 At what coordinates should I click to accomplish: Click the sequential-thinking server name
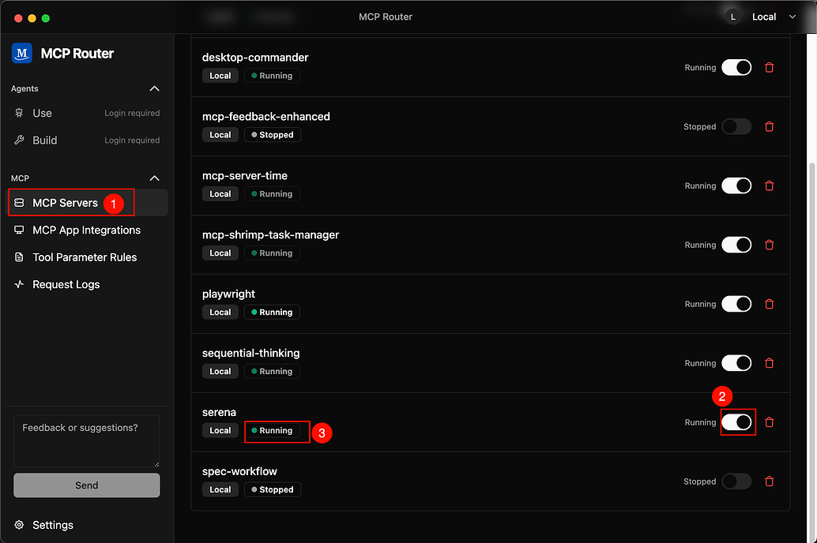point(251,353)
